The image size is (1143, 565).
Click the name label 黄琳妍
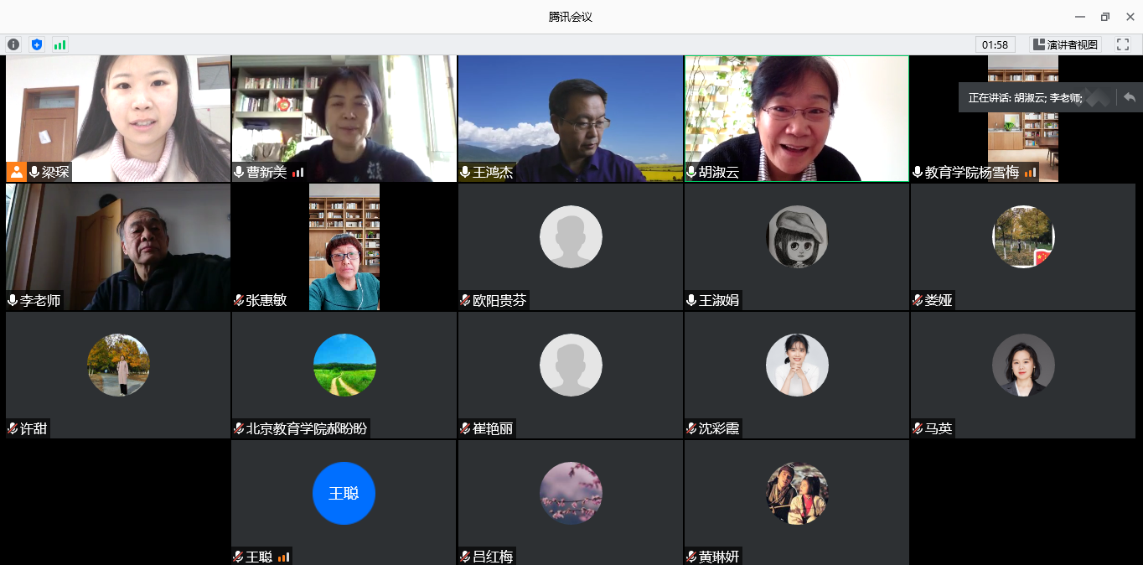click(x=719, y=557)
